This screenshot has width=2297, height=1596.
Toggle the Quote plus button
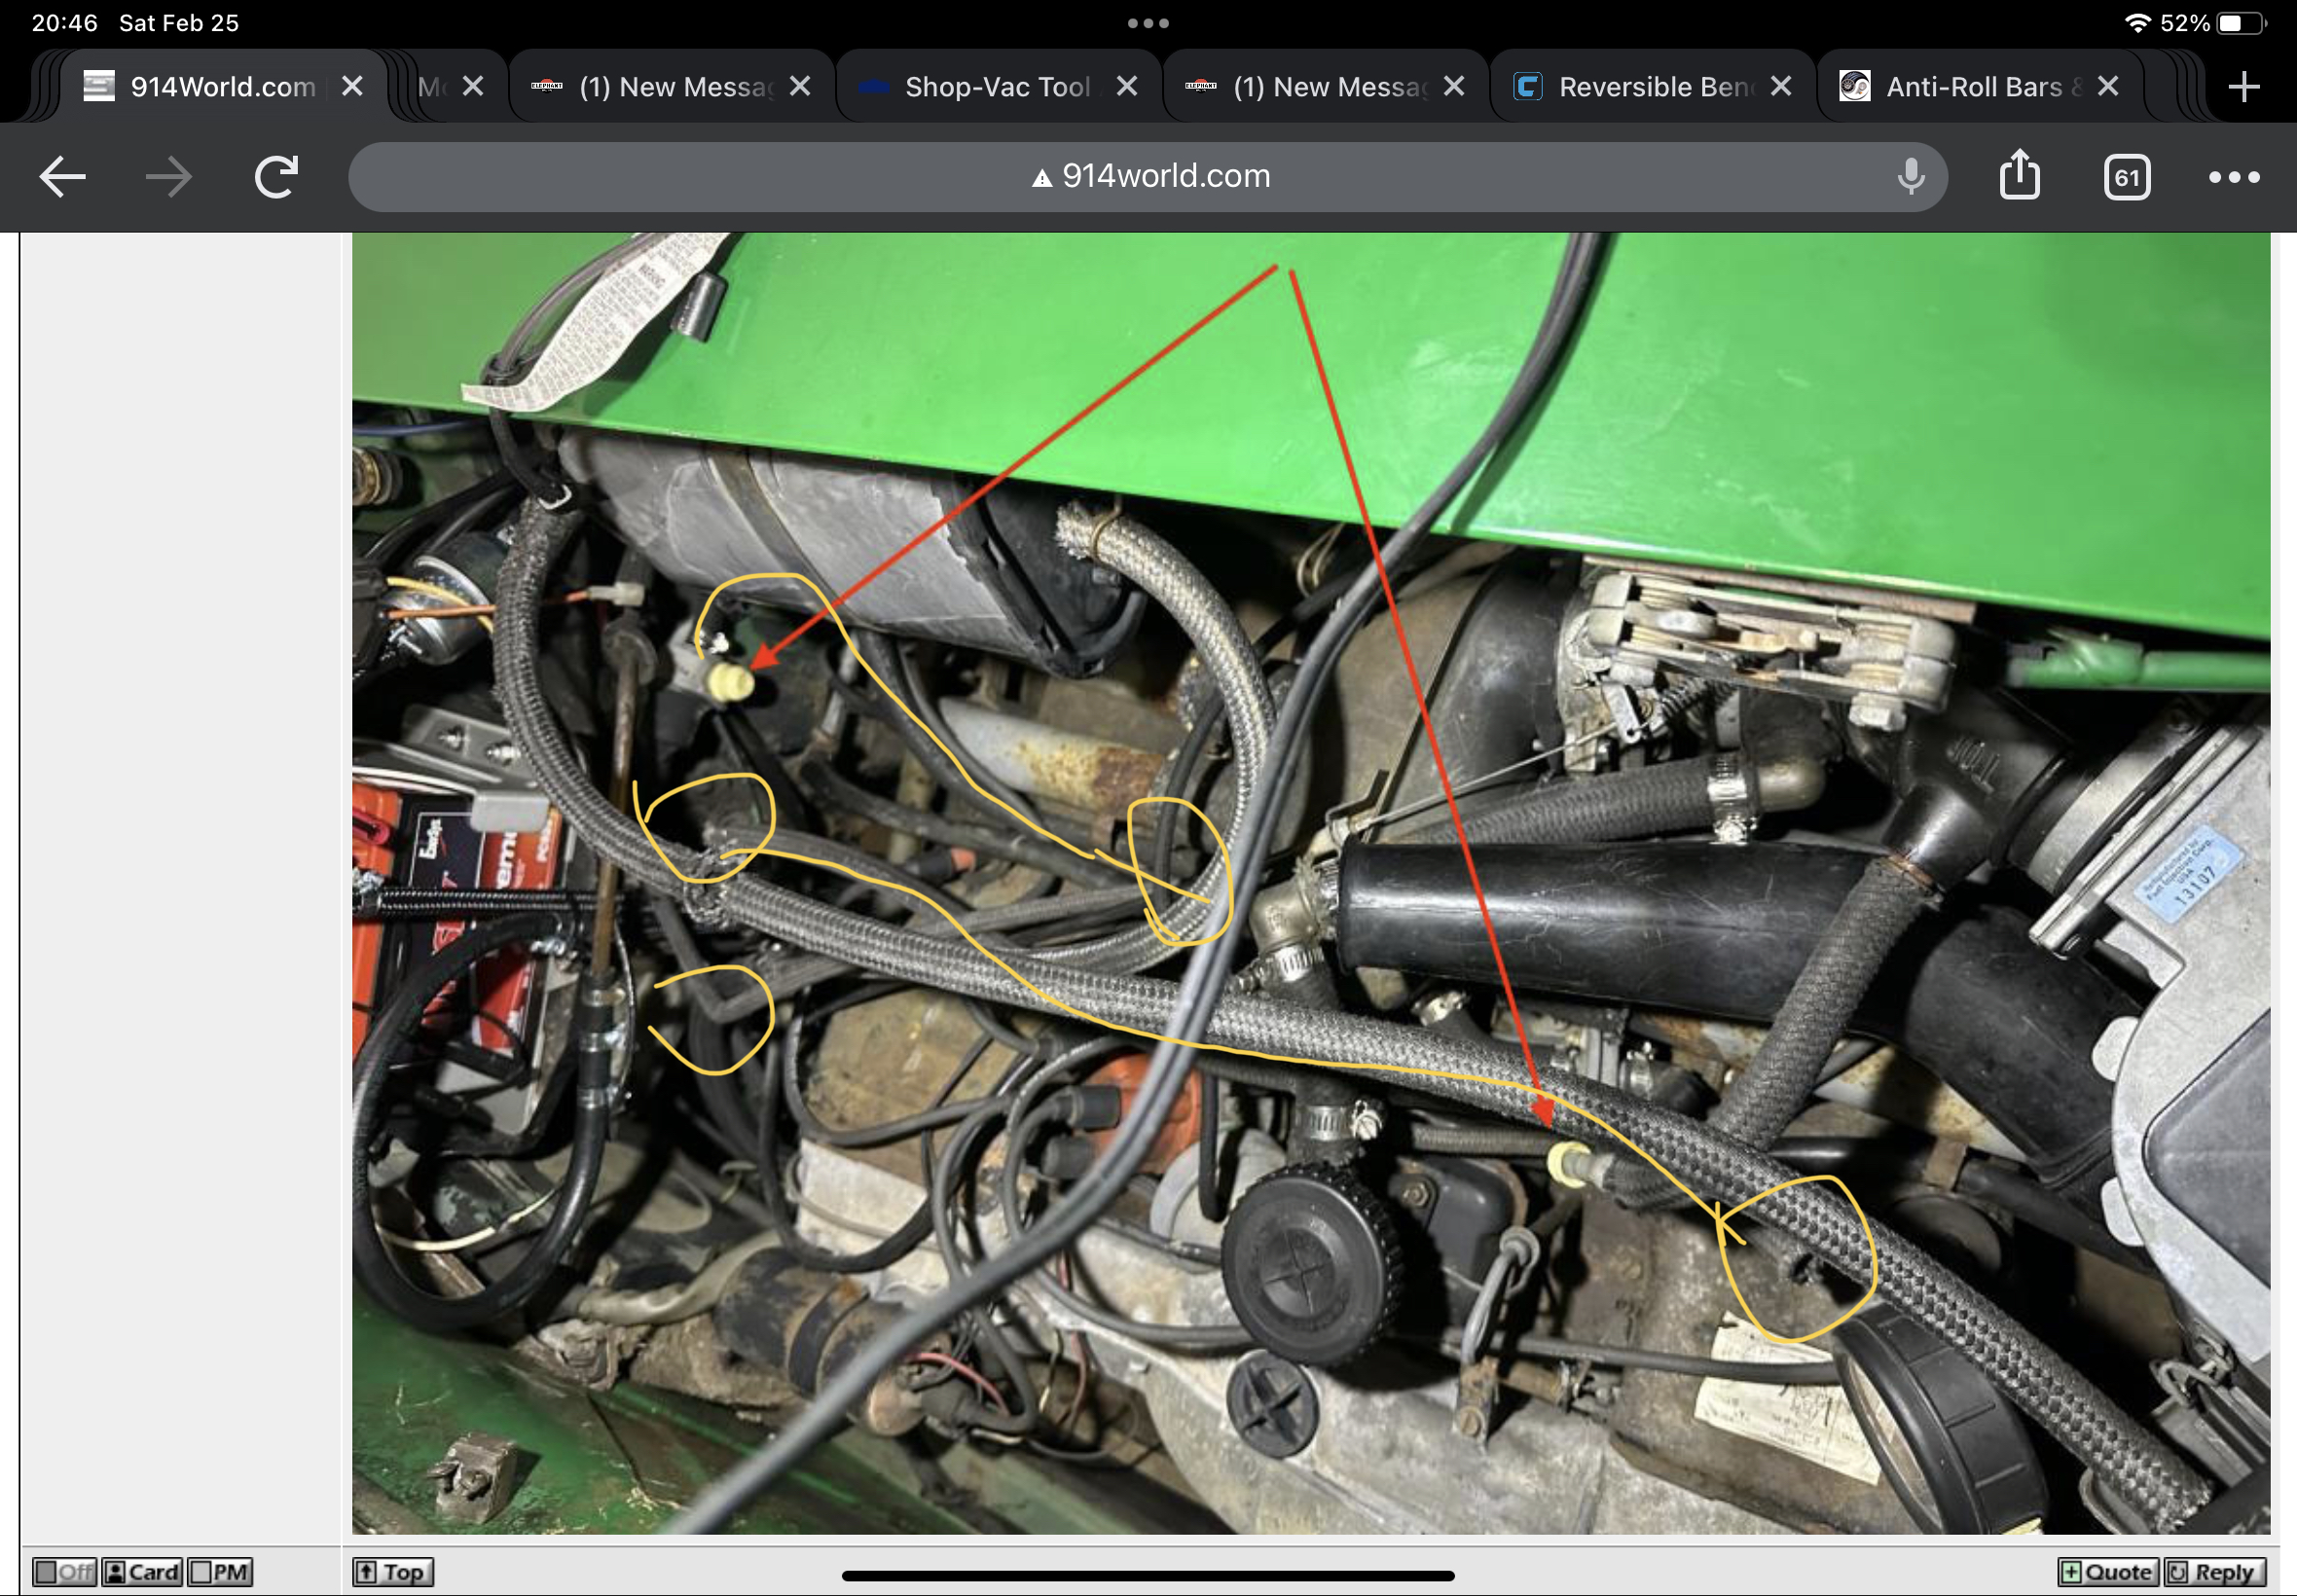click(x=2107, y=1572)
